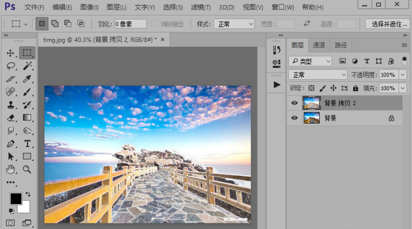Image resolution: width=412 pixels, height=229 pixels.
Task: Toggle Quick Mask mode
Action: pyautogui.click(x=10, y=223)
